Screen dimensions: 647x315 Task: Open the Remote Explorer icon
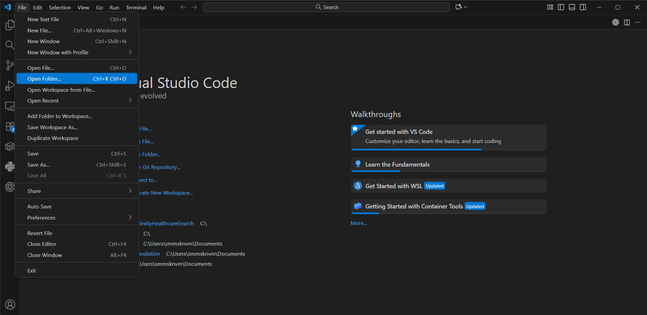click(x=10, y=106)
